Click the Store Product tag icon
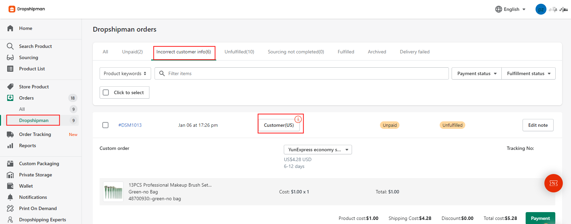 (x=10, y=87)
